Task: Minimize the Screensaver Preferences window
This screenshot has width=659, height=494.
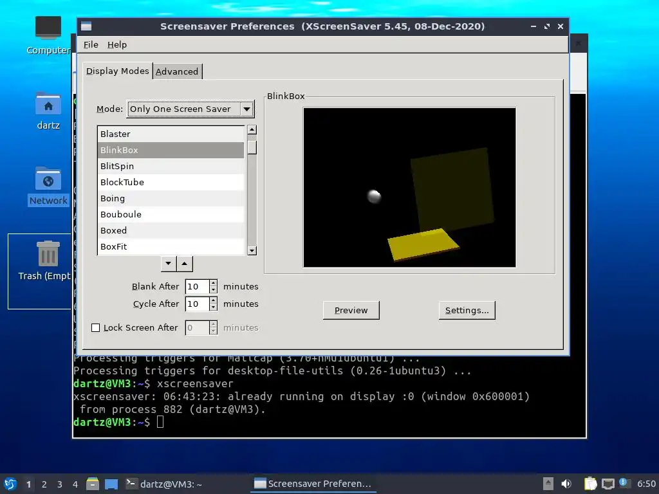Action: coord(534,26)
